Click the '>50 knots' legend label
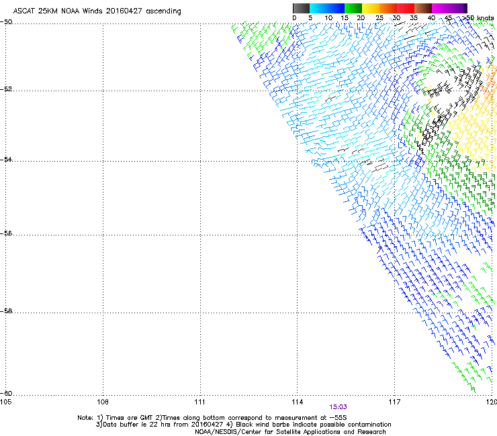 [478, 18]
